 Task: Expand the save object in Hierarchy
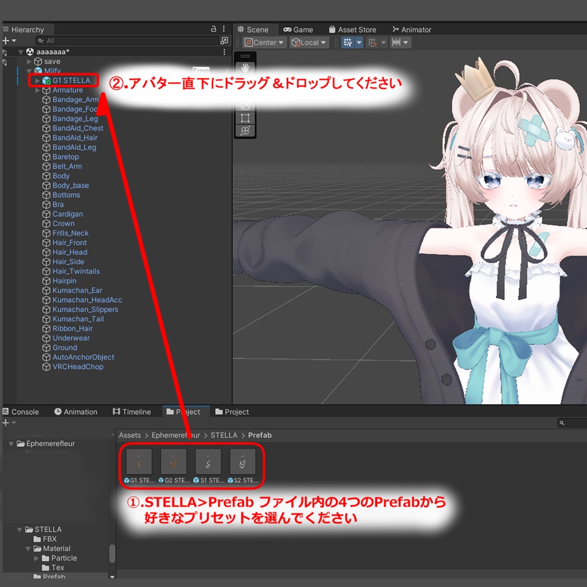point(29,61)
